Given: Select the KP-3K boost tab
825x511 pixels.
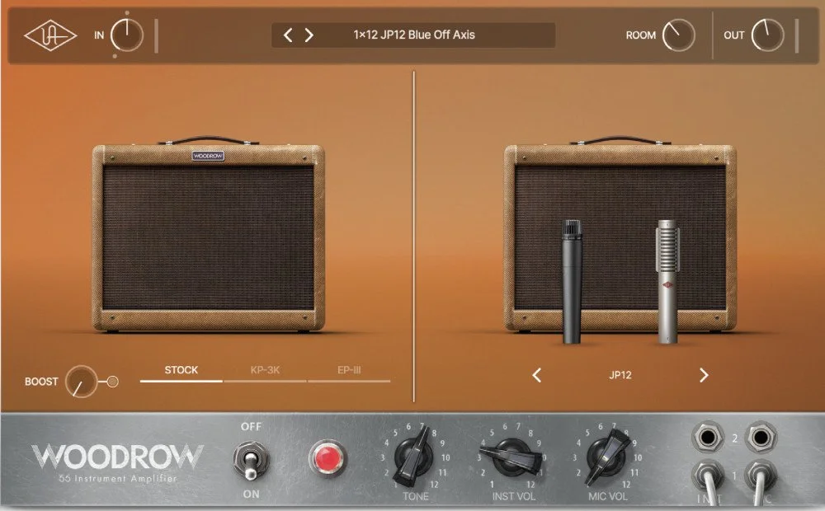Looking at the screenshot, I should coord(265,373).
